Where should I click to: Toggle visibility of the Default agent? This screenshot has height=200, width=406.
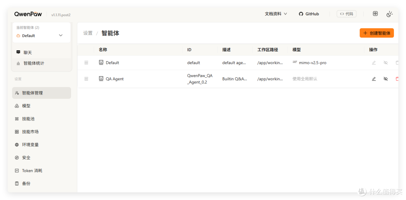tap(386, 63)
